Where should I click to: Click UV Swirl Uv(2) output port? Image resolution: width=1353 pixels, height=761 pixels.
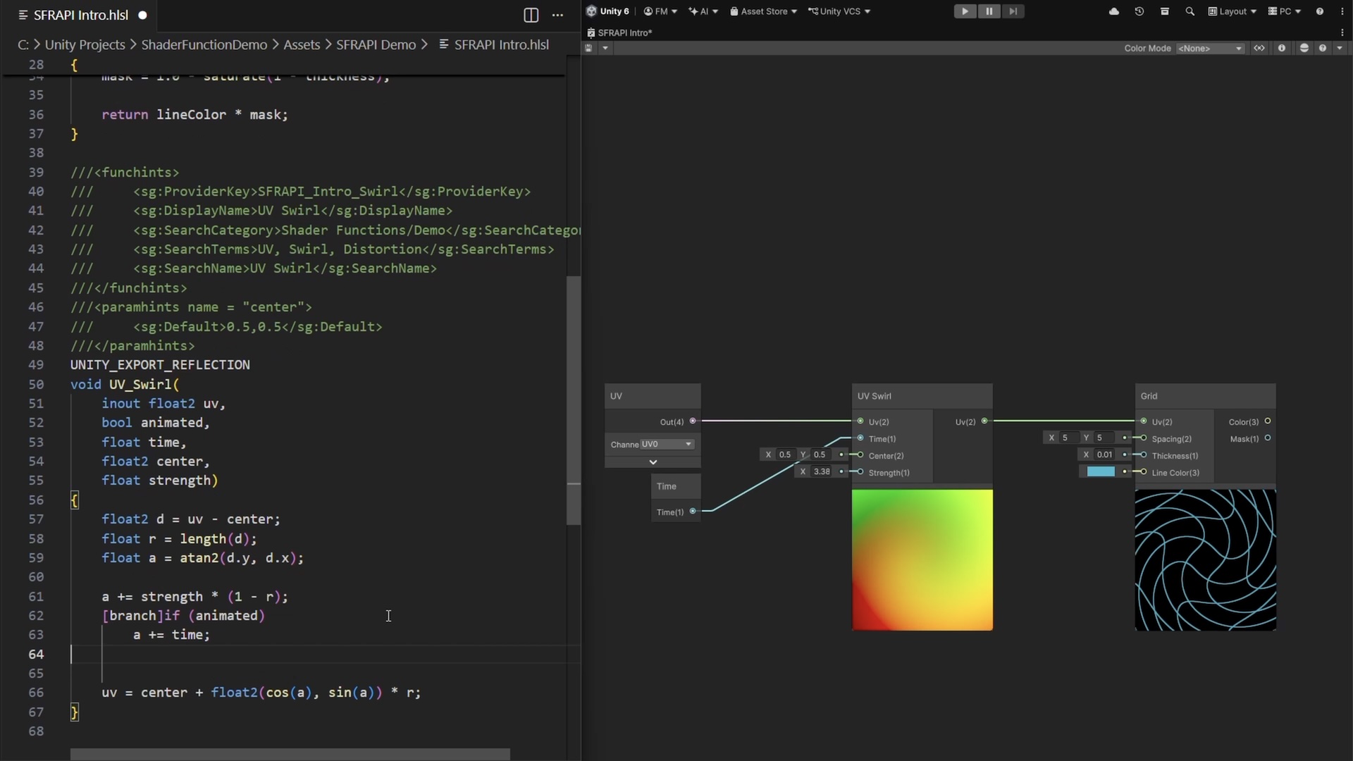coord(984,421)
